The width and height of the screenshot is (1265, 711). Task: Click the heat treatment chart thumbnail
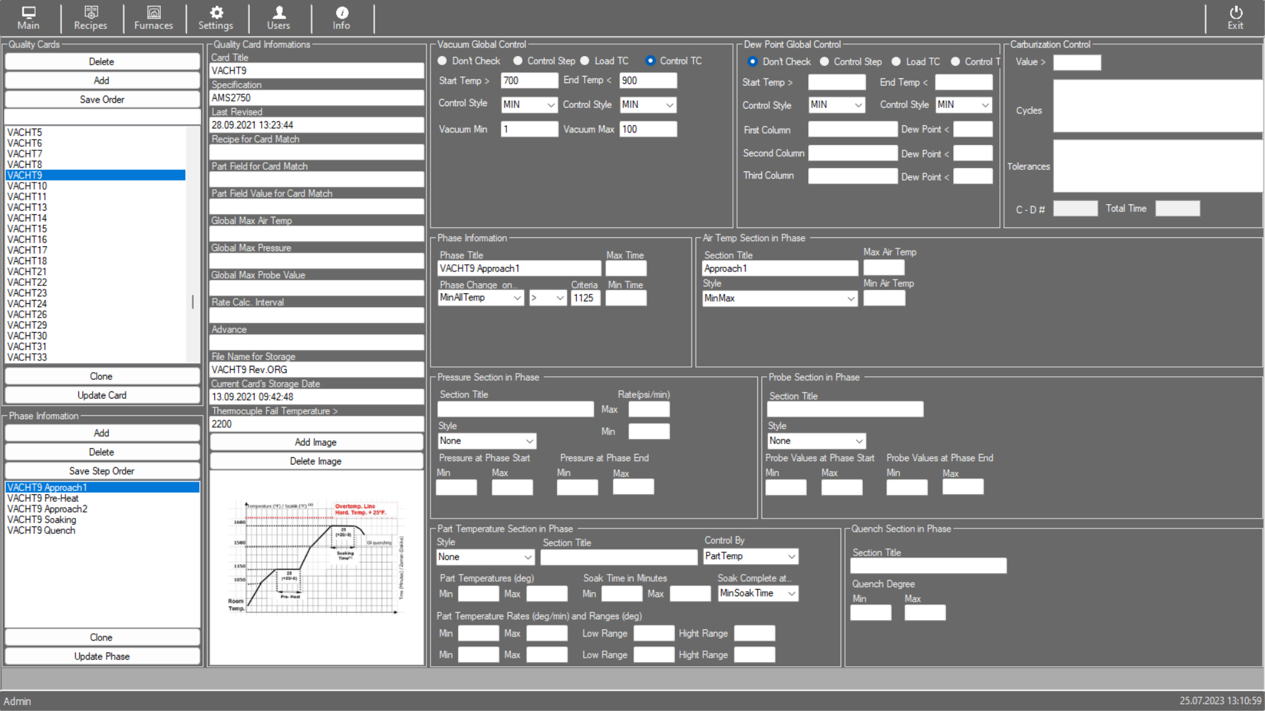(316, 557)
